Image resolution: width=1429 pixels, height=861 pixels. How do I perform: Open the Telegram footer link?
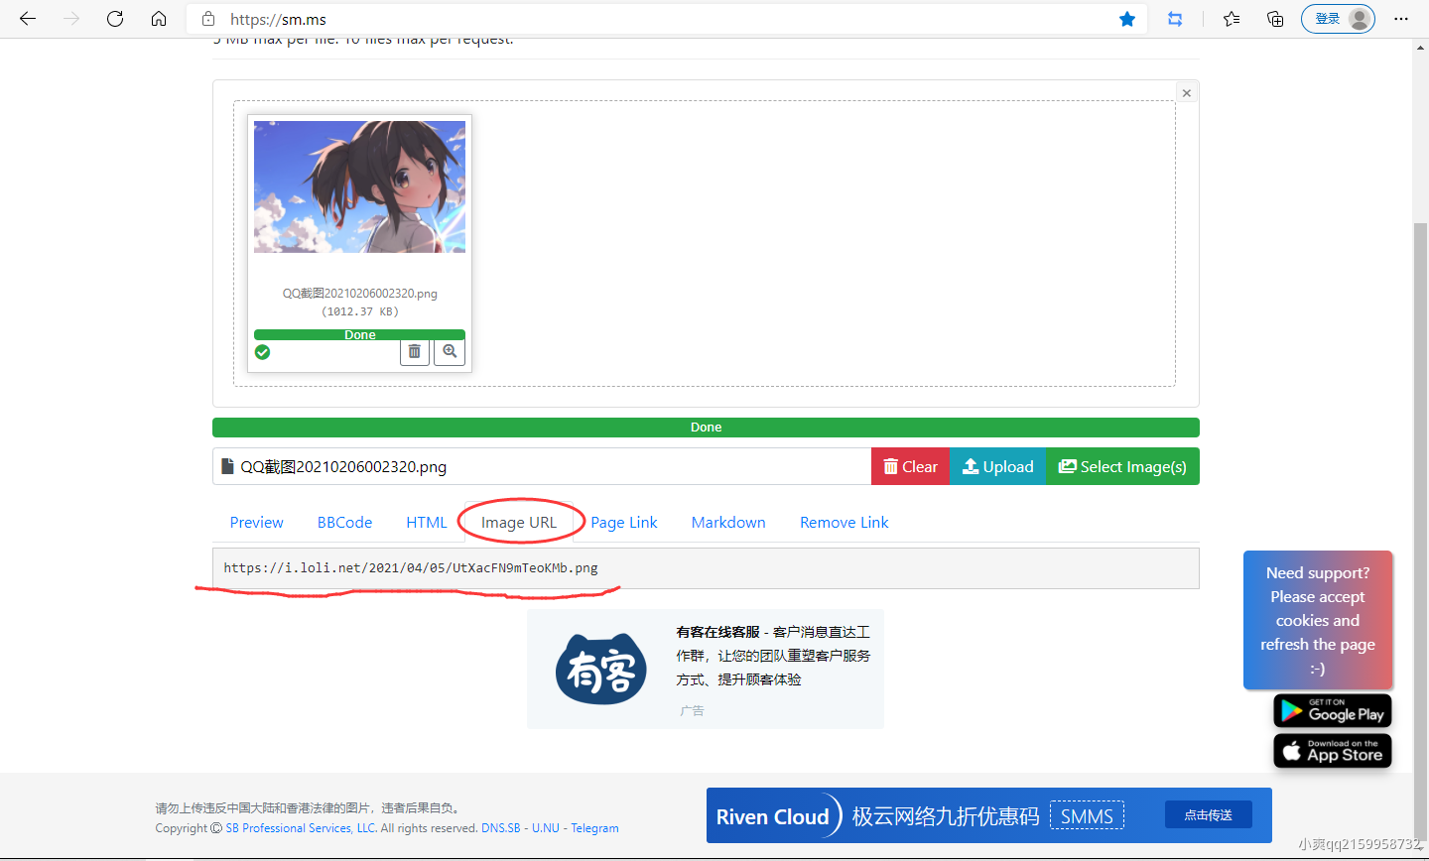coord(594,828)
